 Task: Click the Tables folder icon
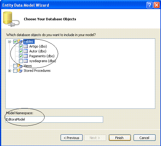point(20,41)
